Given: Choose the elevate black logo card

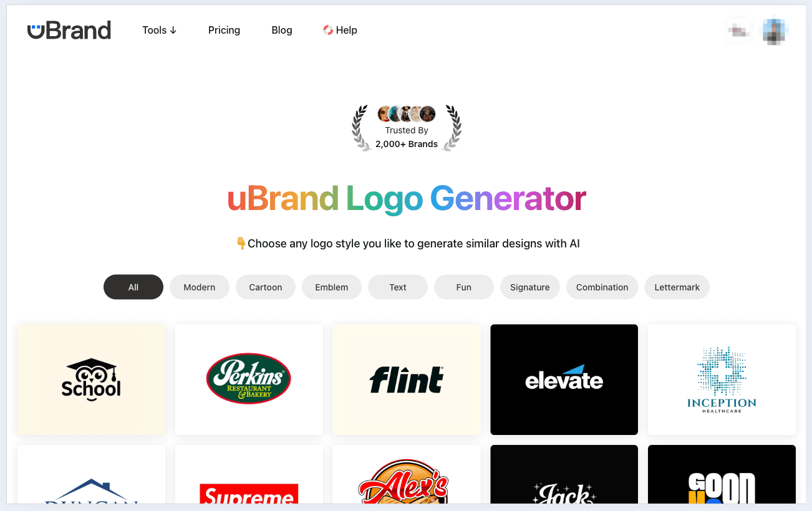Looking at the screenshot, I should [x=564, y=380].
